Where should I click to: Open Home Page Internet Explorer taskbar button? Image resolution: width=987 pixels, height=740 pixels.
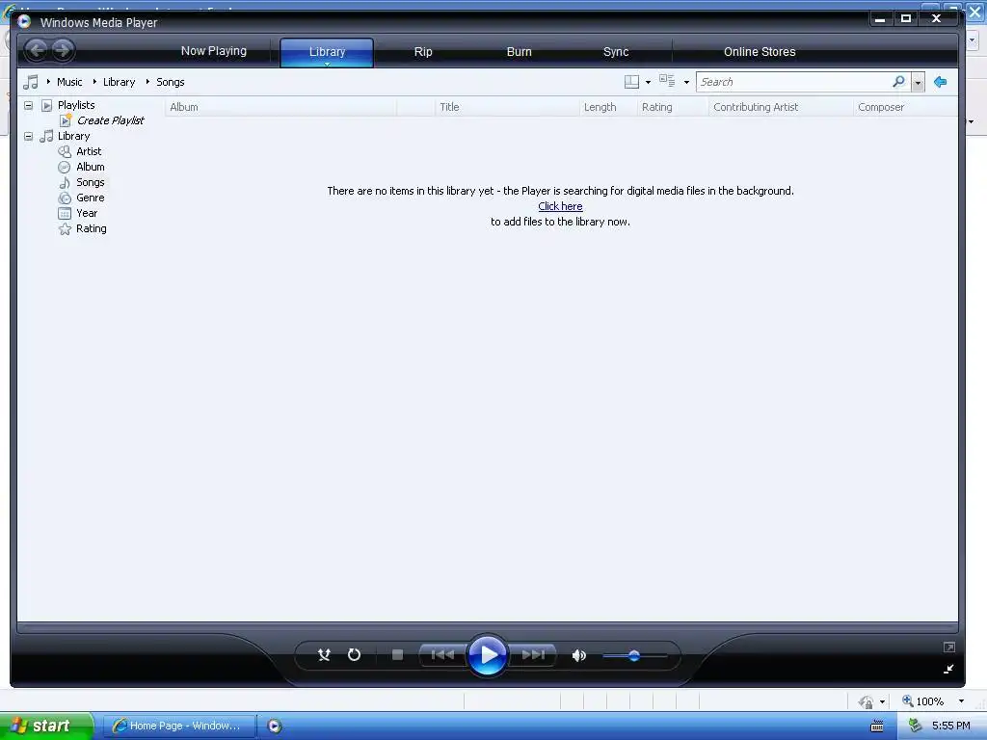[x=178, y=726]
